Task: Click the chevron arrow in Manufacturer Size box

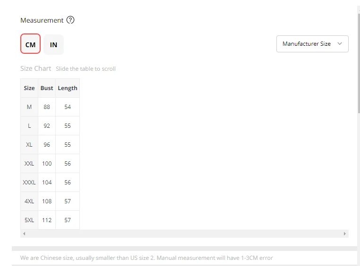Action: [x=340, y=43]
